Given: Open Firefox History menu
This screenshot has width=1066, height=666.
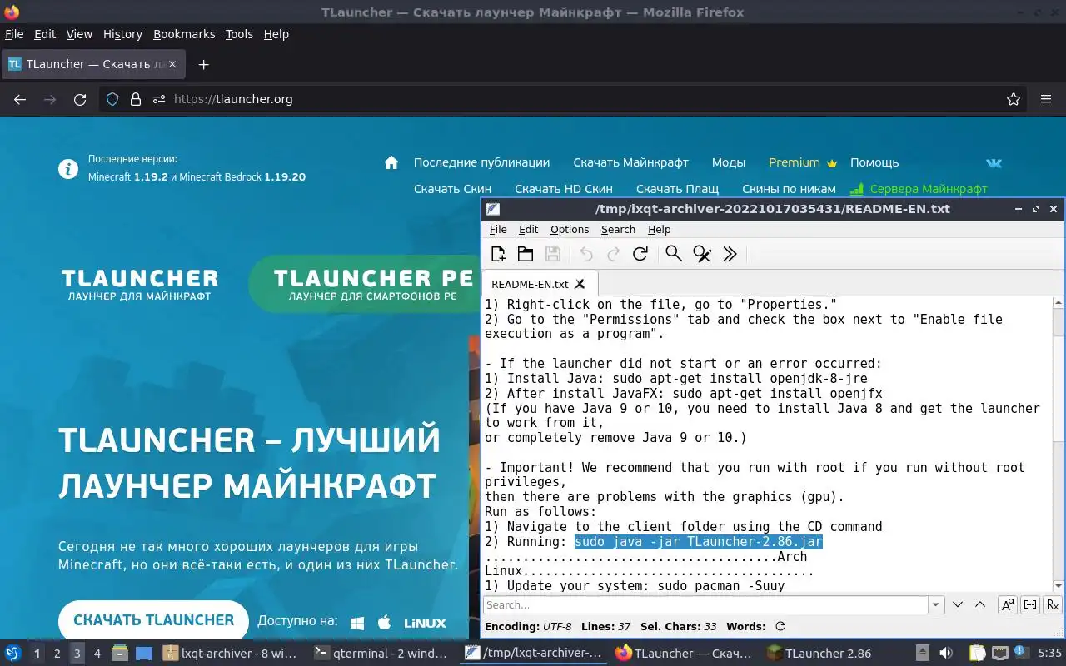Looking at the screenshot, I should click(x=122, y=34).
